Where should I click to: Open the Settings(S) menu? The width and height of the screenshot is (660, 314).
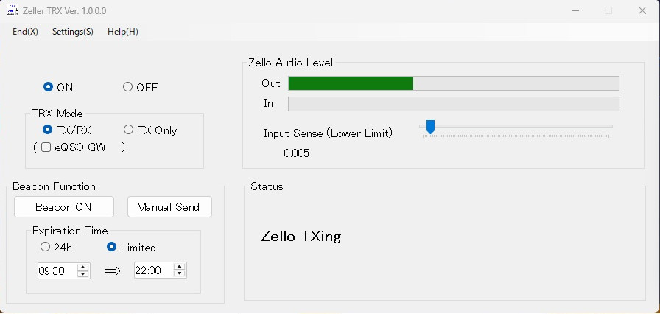click(x=72, y=32)
